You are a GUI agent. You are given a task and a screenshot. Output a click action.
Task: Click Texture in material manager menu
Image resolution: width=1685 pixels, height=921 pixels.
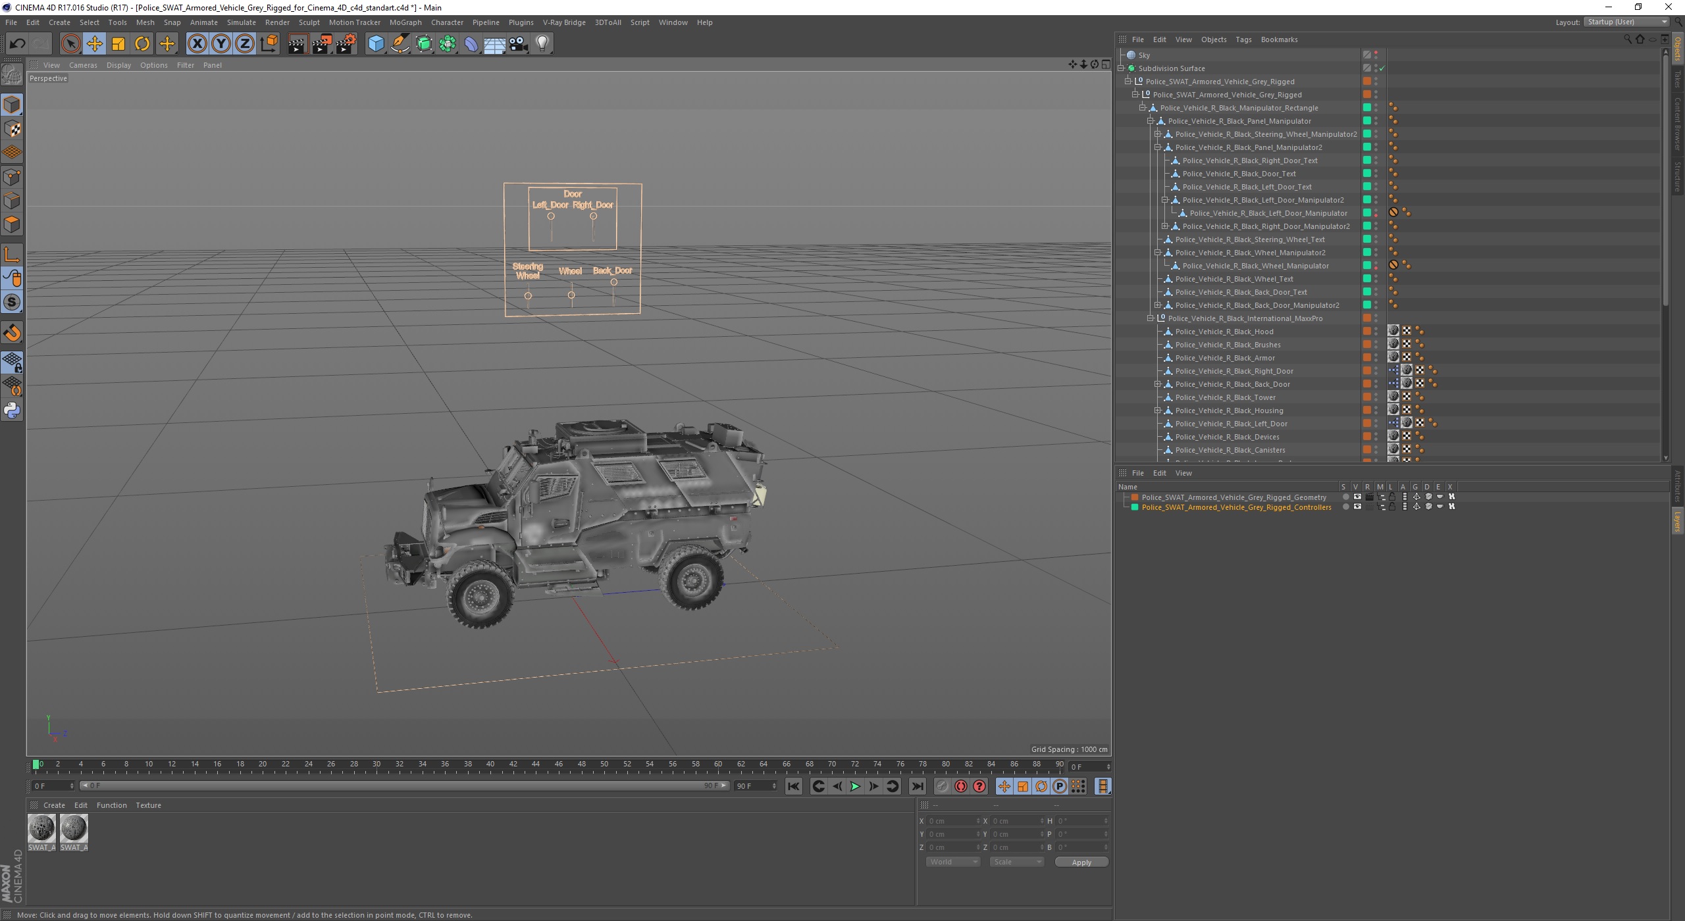[x=148, y=805]
